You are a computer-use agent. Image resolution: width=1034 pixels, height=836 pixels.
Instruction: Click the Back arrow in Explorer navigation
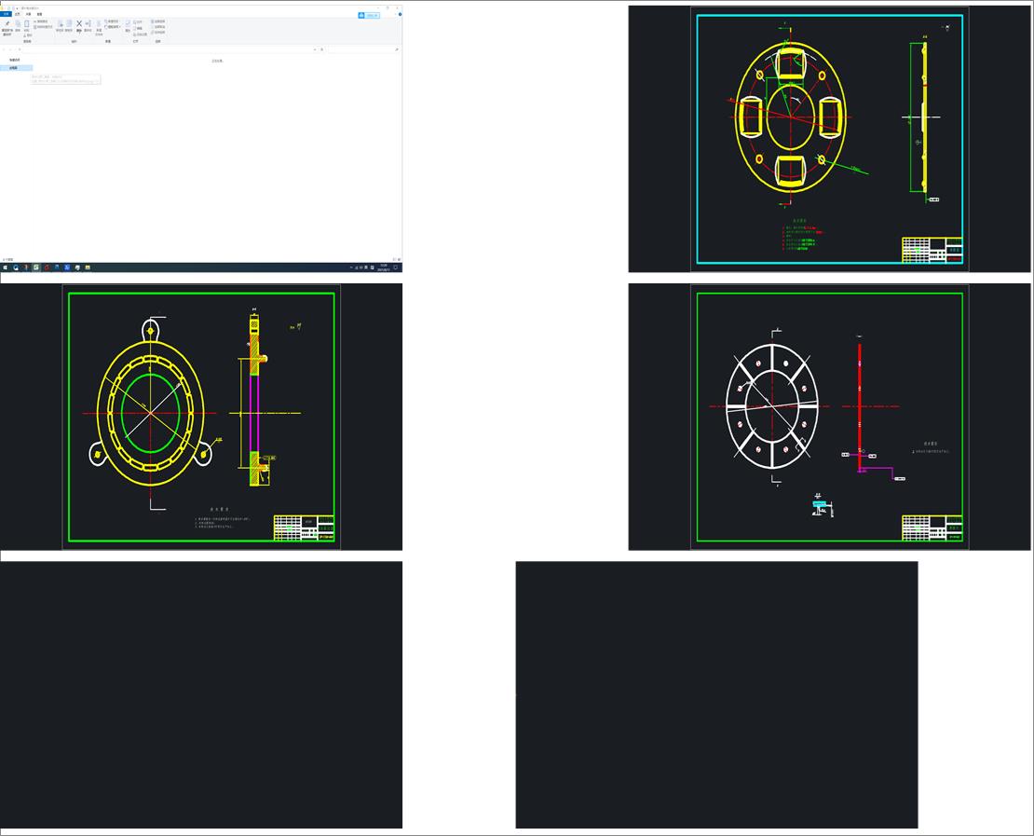(4, 49)
